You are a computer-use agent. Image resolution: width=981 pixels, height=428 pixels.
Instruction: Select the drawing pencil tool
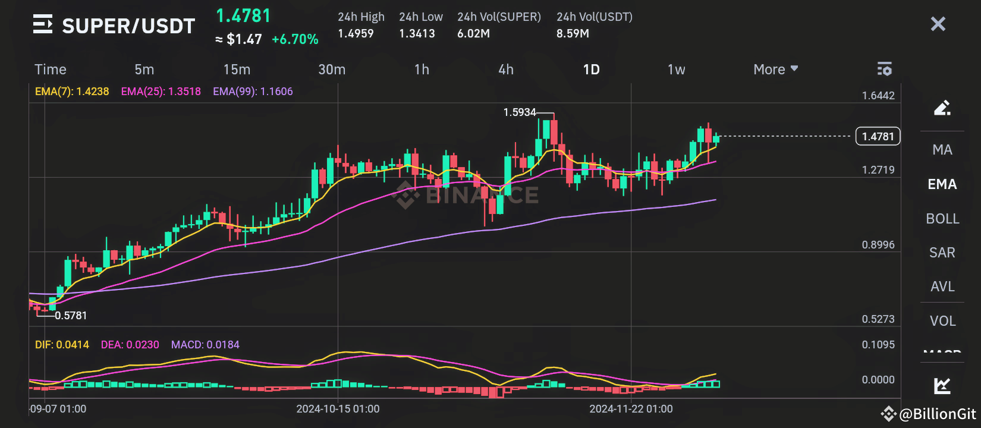942,108
